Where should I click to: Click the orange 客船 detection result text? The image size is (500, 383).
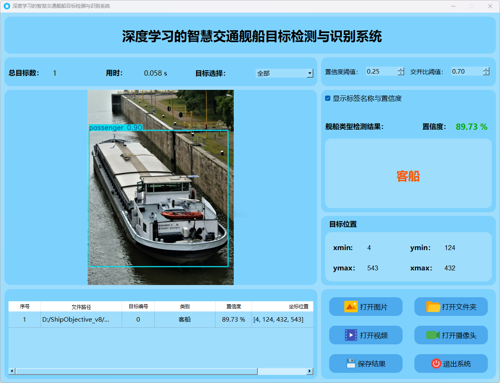coord(408,176)
